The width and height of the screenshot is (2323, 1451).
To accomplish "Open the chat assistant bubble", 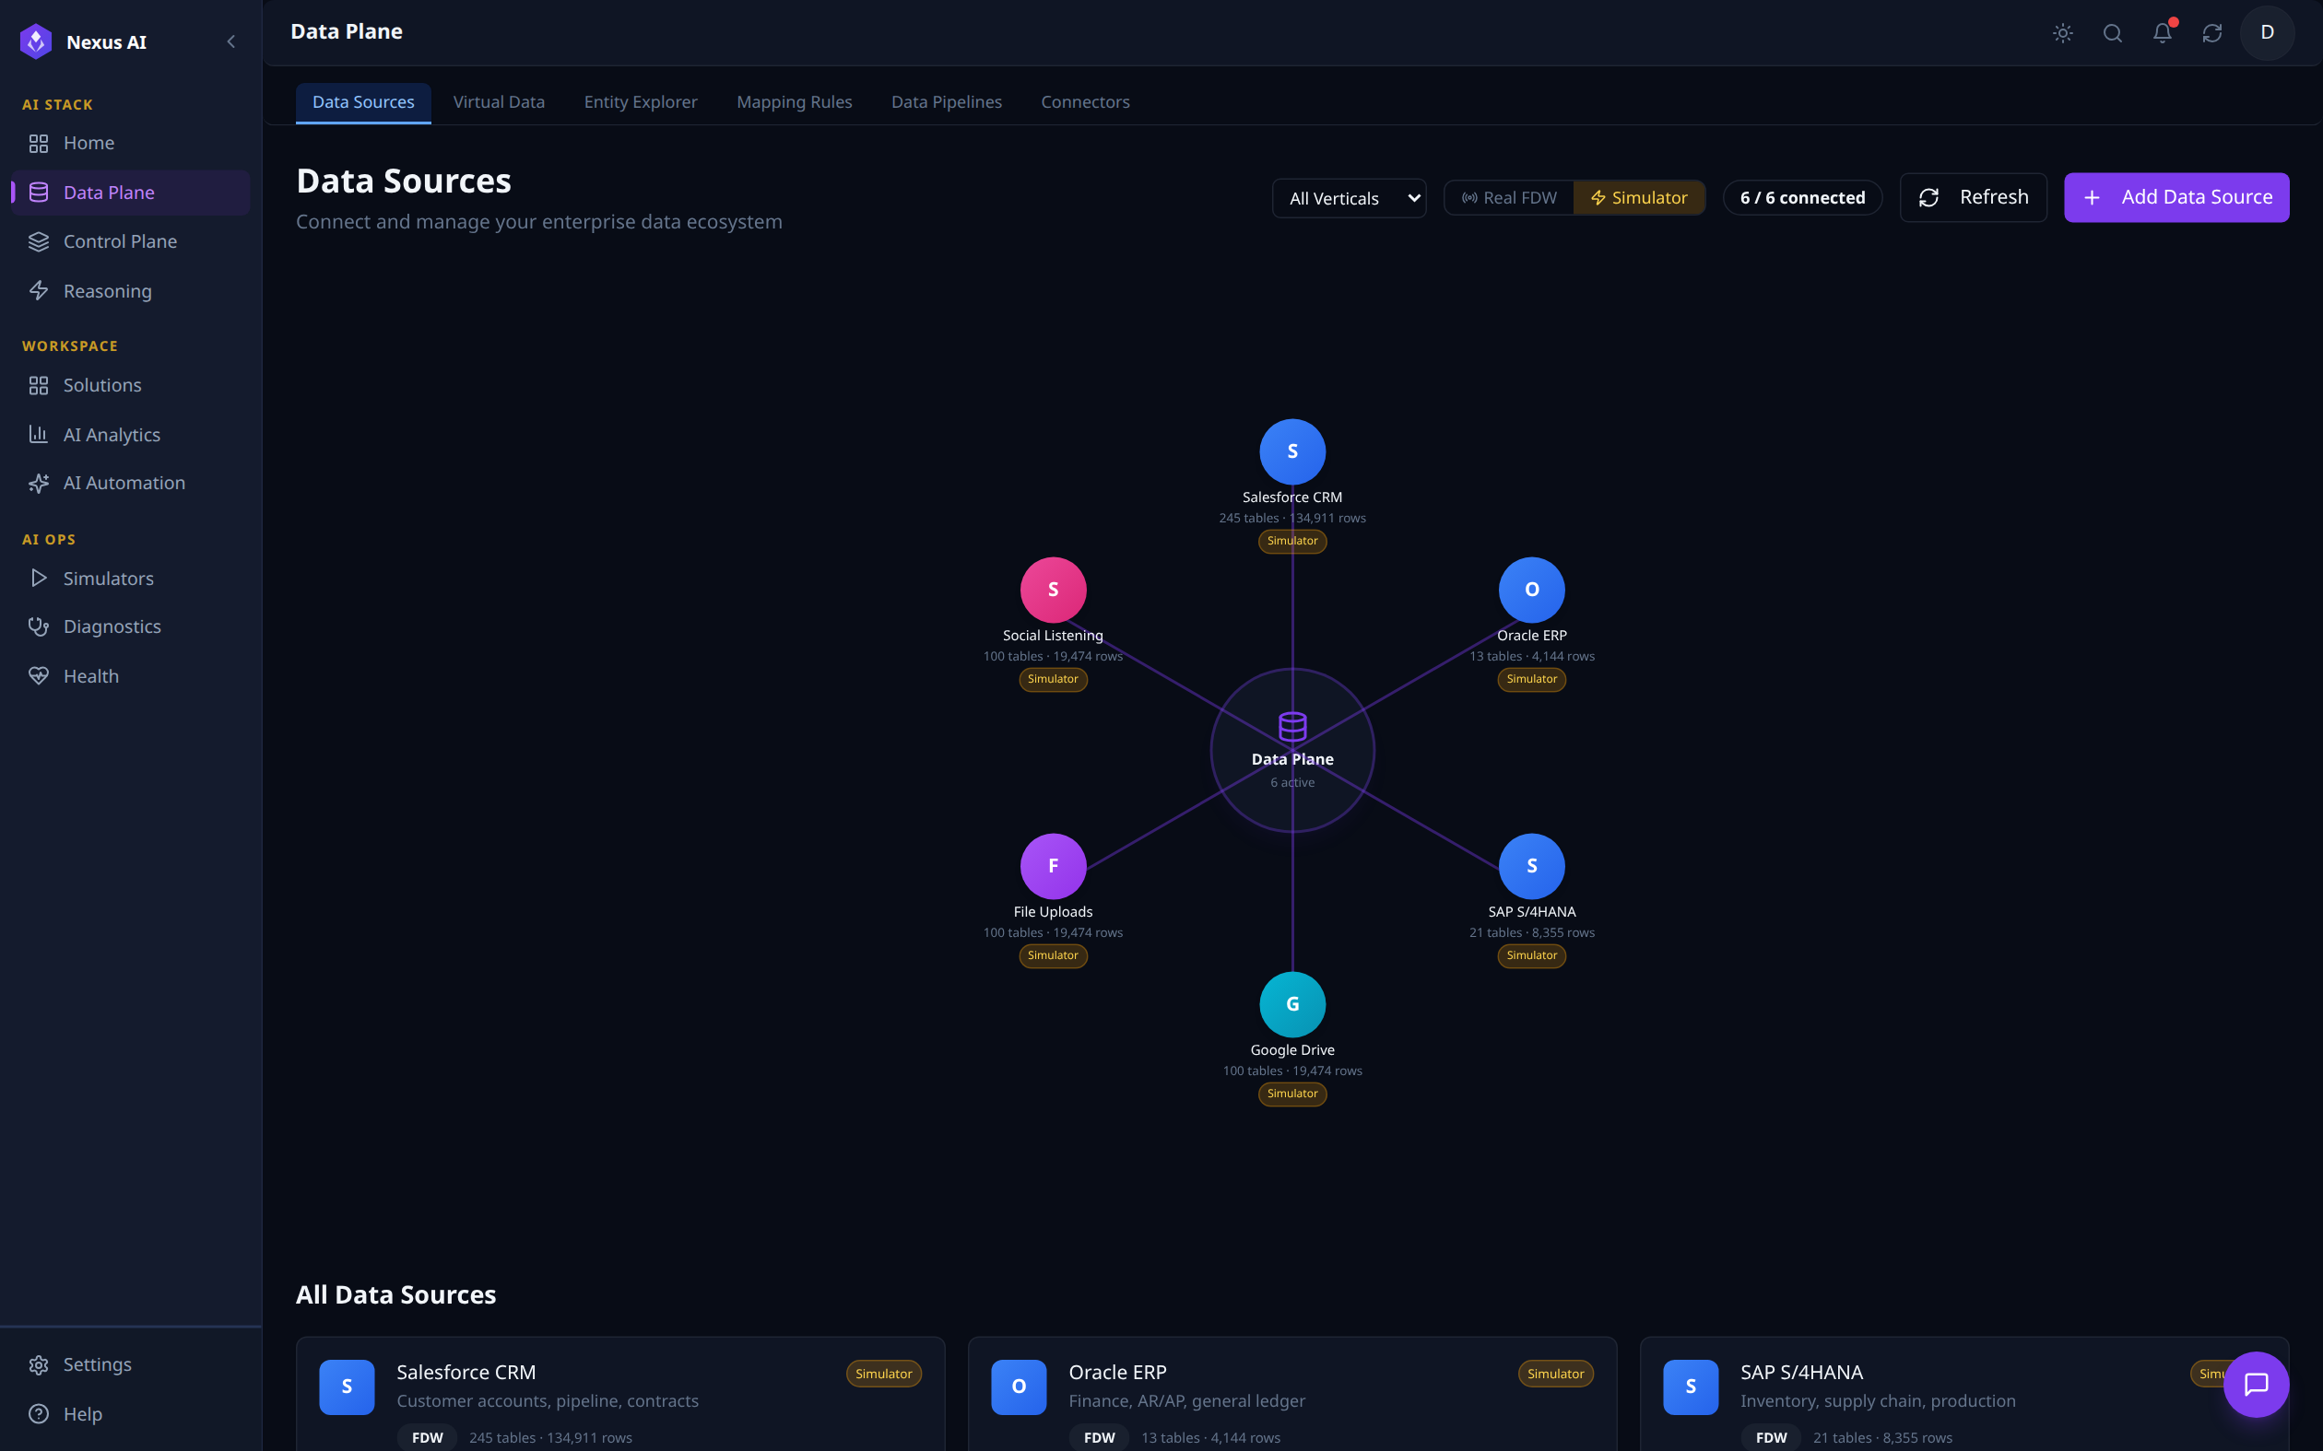I will (x=2256, y=1384).
